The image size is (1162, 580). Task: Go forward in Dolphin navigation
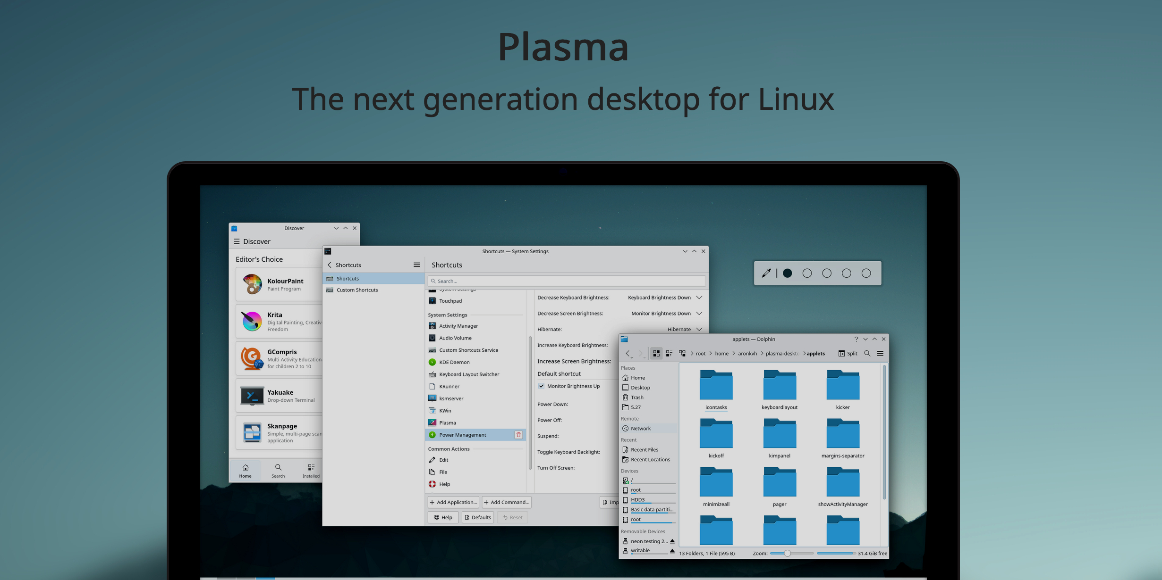[641, 353]
